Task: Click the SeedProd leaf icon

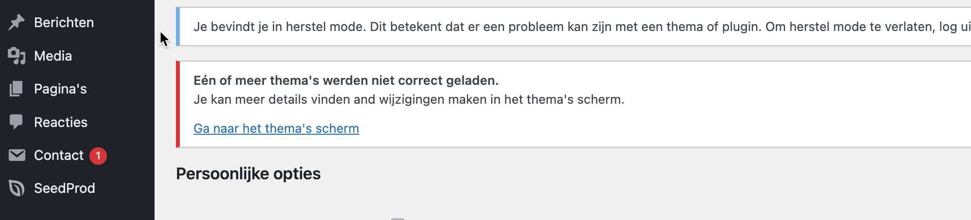Action: 17,188
